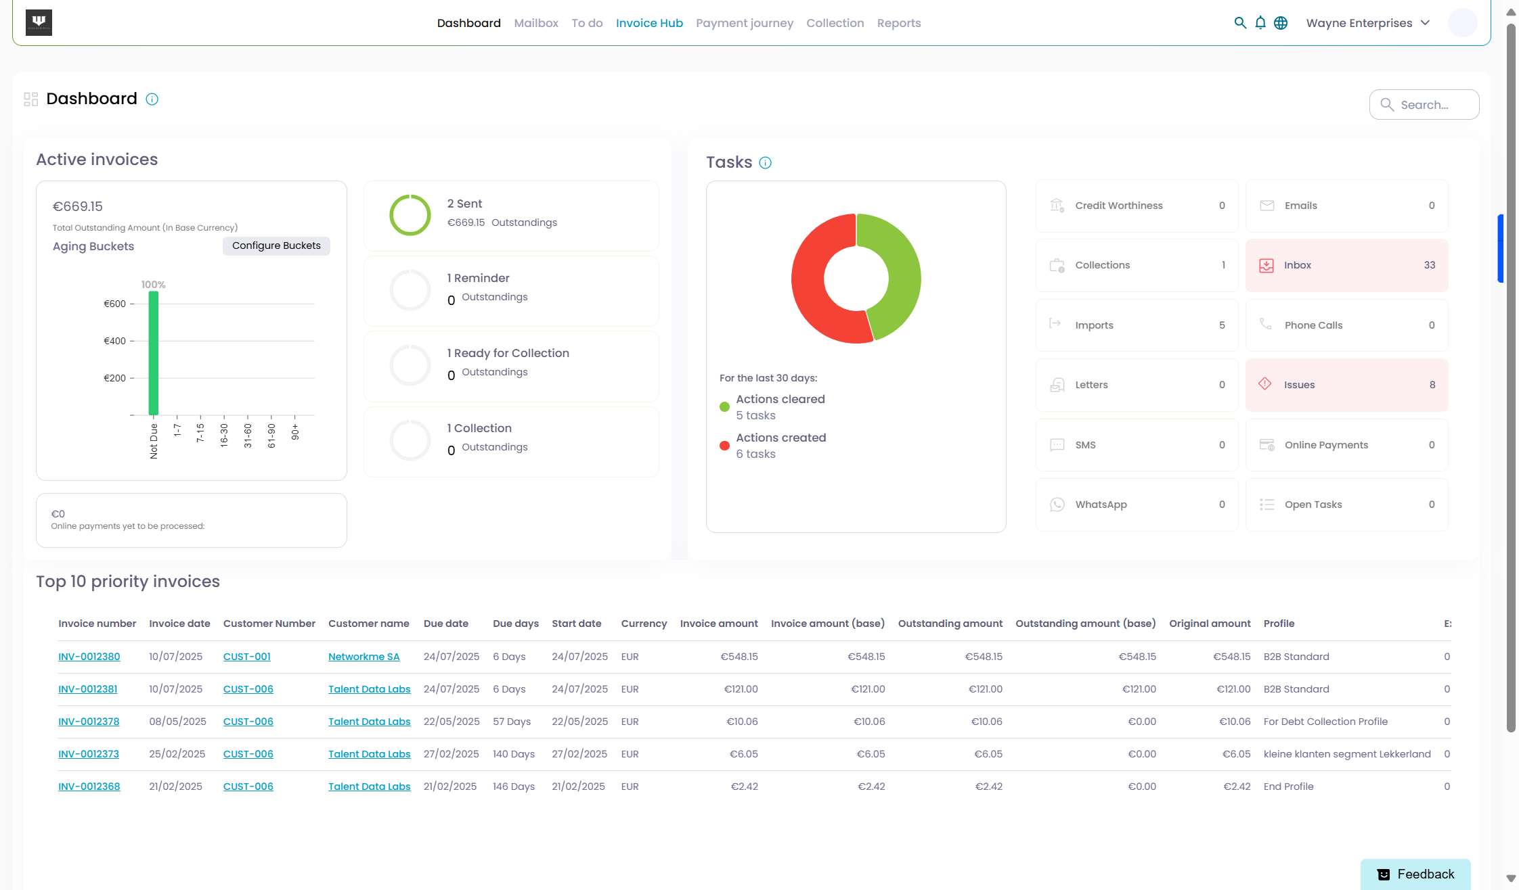The height and width of the screenshot is (890, 1519).
Task: Open invoice INV-0012380 link
Action: pos(89,657)
